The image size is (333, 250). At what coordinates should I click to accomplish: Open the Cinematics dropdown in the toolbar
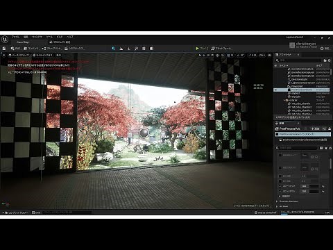click(x=74, y=49)
